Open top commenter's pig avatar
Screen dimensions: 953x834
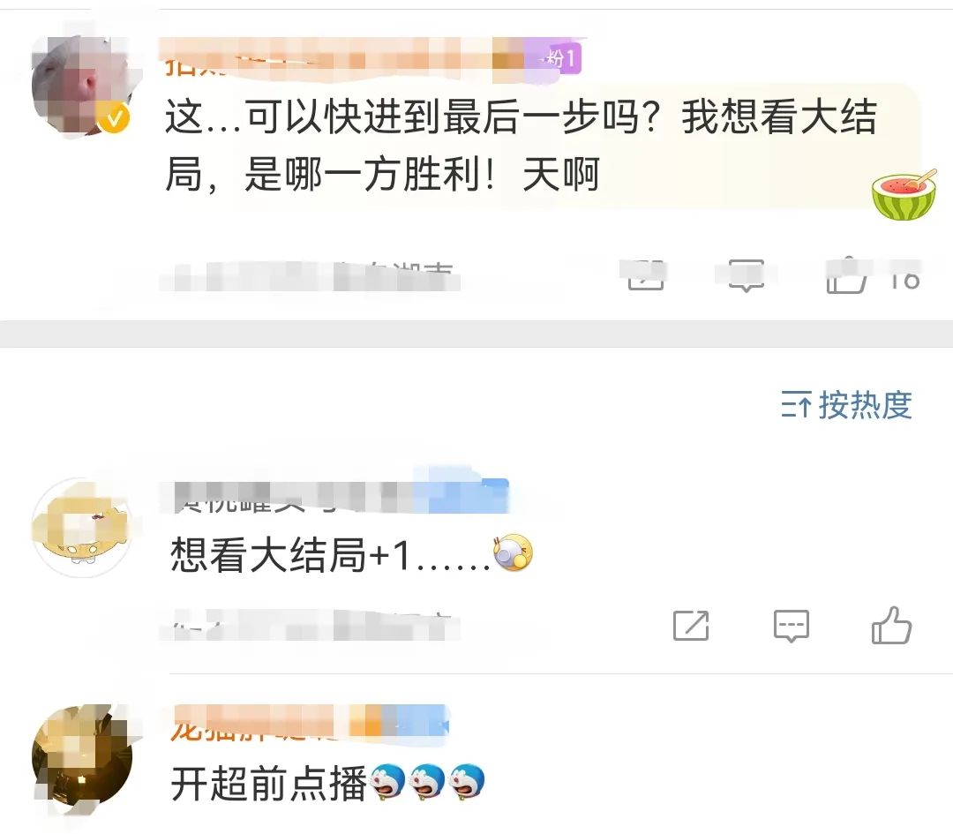[81, 85]
